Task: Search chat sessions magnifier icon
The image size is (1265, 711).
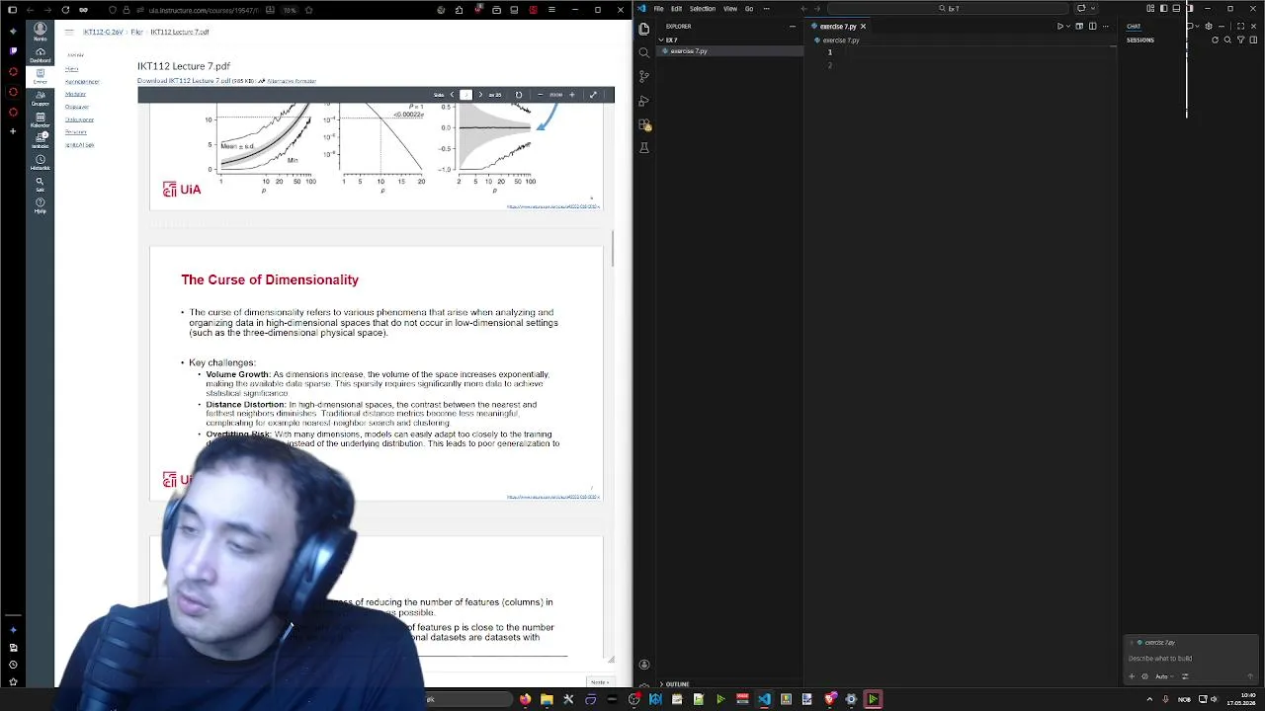Action: coord(1227,39)
